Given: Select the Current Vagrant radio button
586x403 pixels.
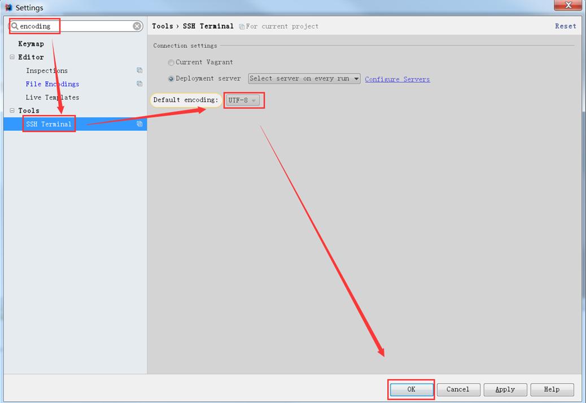Looking at the screenshot, I should [x=171, y=63].
